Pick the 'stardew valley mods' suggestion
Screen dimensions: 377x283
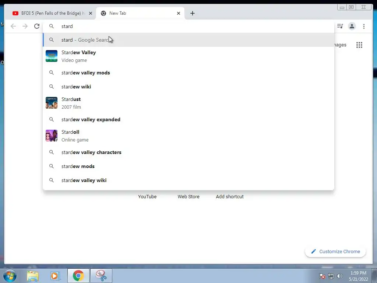click(188, 73)
